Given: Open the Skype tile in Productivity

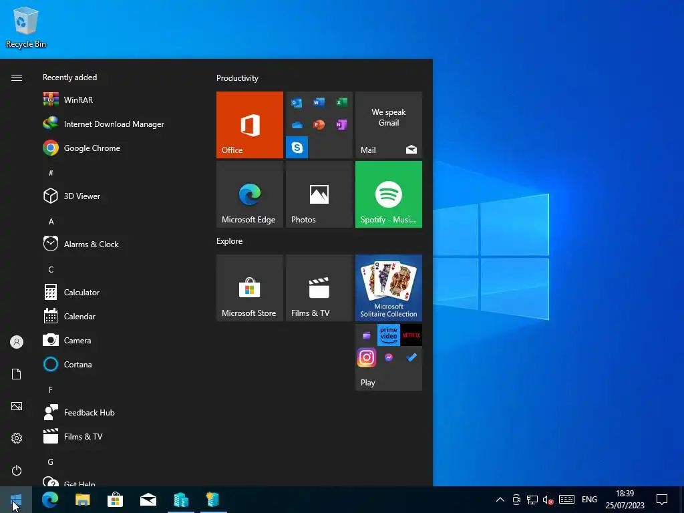Looking at the screenshot, I should pyautogui.click(x=297, y=148).
